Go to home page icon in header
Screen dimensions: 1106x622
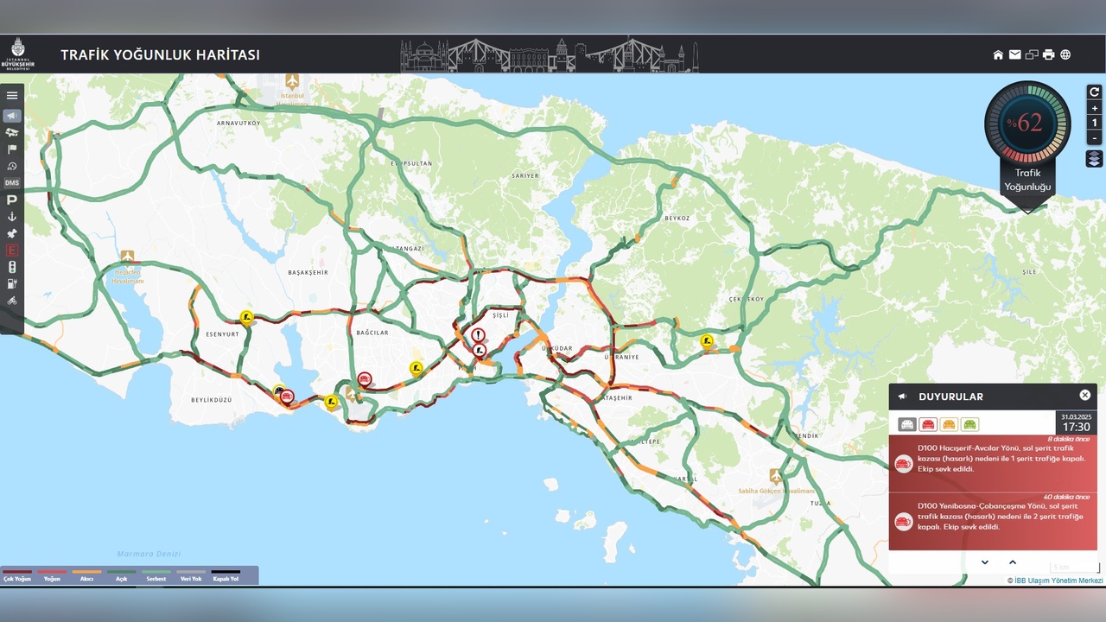[x=998, y=54]
